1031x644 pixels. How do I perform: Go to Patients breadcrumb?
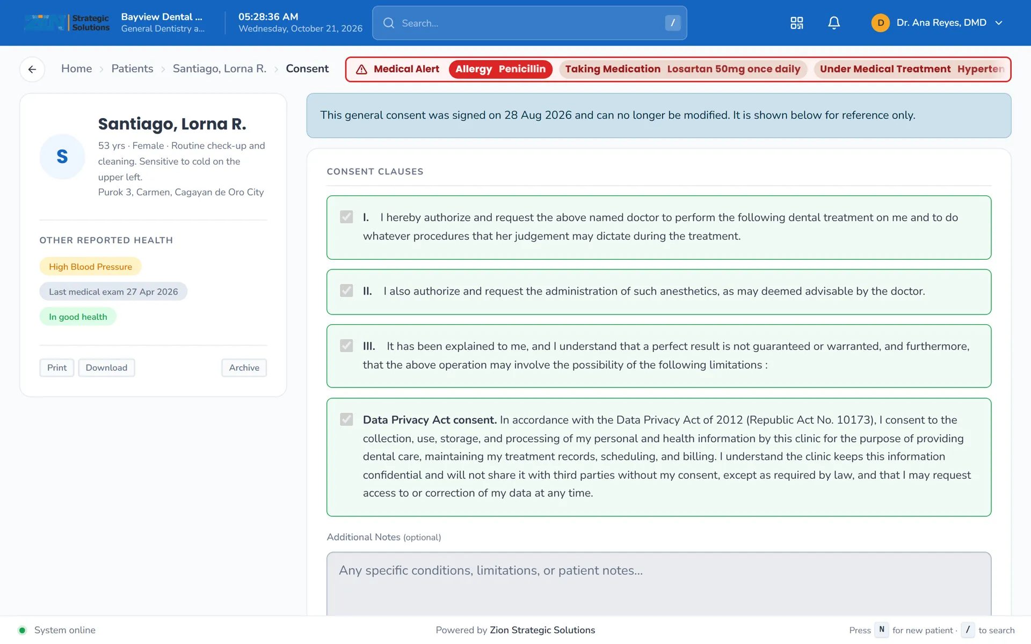132,69
